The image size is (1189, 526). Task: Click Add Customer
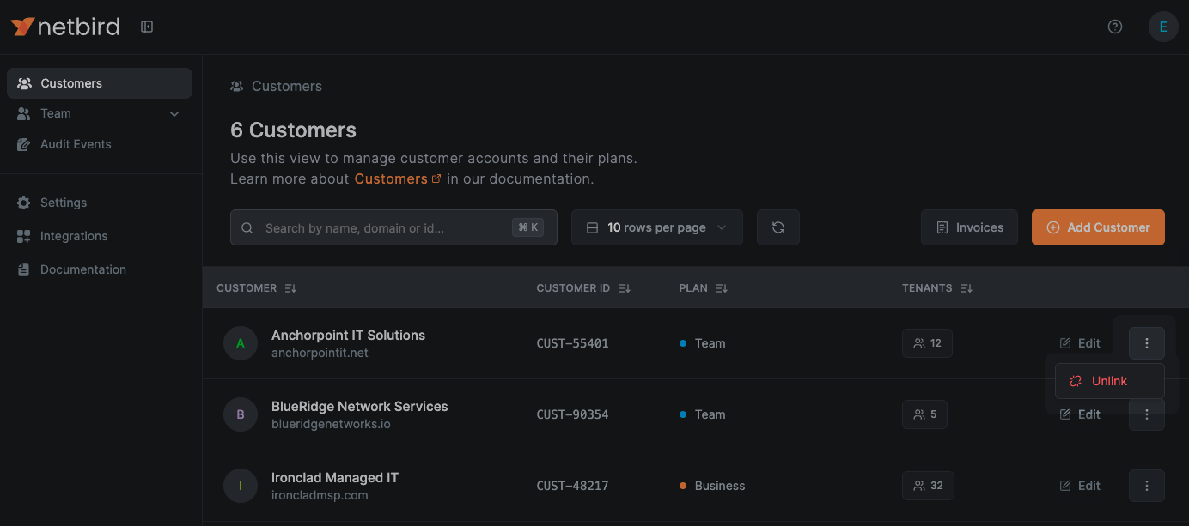pos(1098,227)
